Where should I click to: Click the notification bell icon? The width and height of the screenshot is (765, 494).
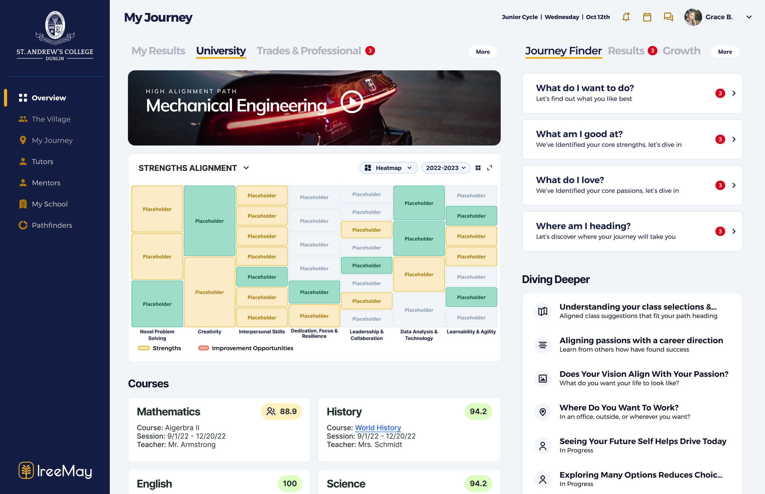[626, 17]
